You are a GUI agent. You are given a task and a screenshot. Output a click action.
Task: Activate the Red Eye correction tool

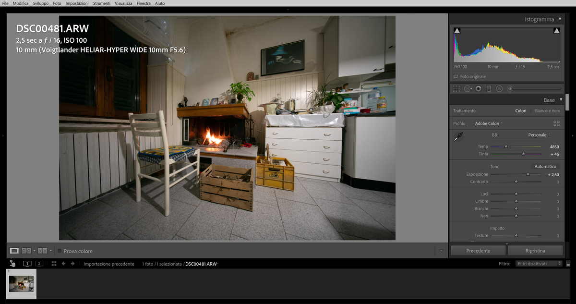click(478, 88)
